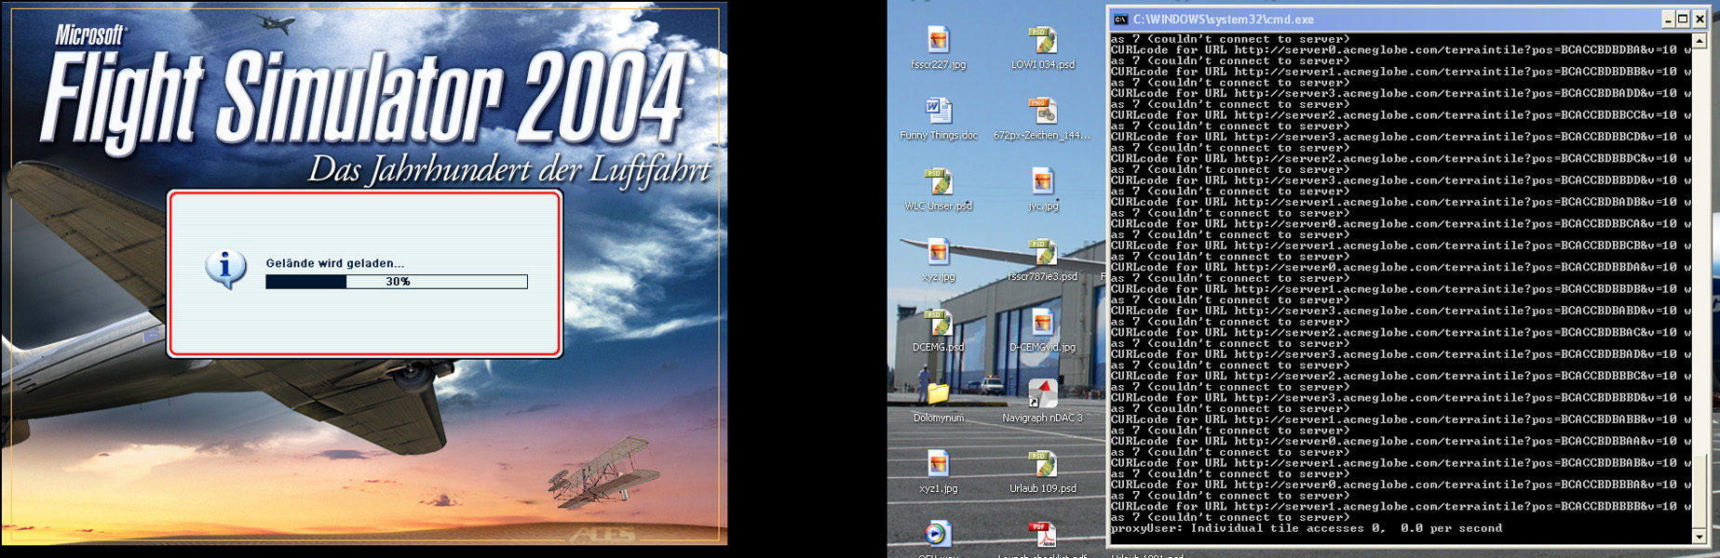
Task: Select the DCEMG.psd desktop icon
Action: pyautogui.click(x=938, y=325)
